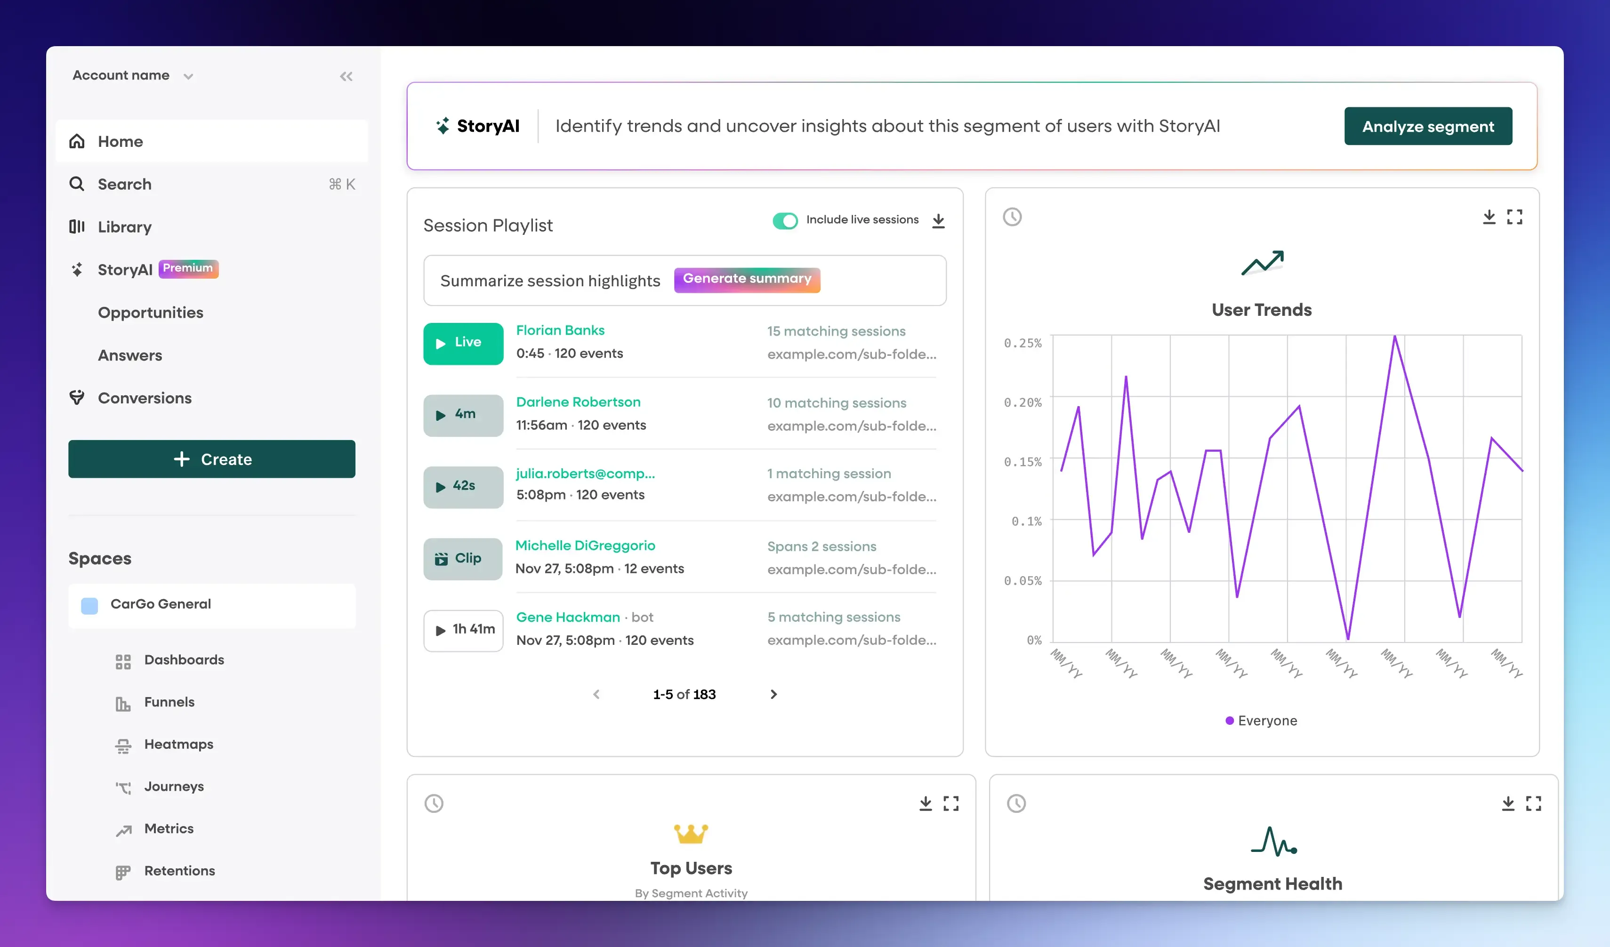1610x947 pixels.
Task: Toggle the Everyone legend series
Action: [x=1261, y=720]
